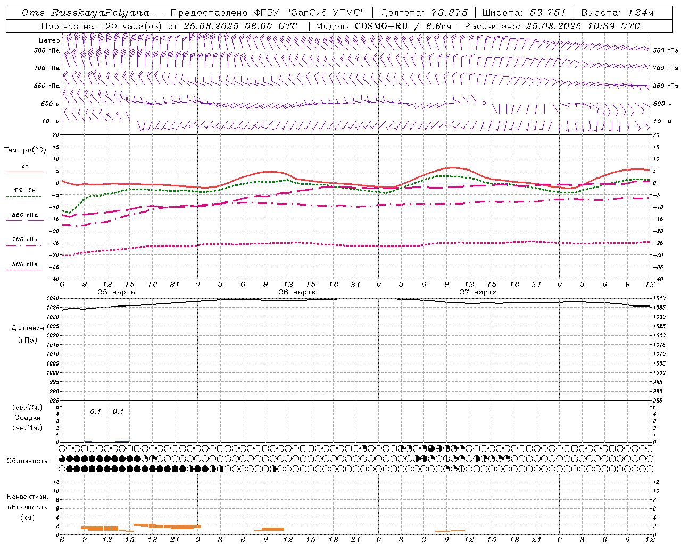
Task: Select the 700 гПа temperature legend entry
Action: coord(25,239)
